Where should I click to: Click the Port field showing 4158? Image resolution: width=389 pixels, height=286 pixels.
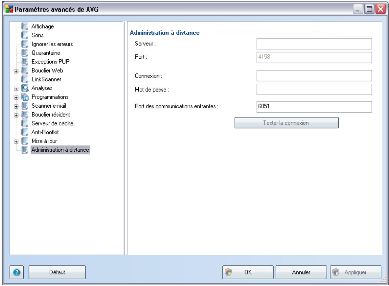(314, 57)
